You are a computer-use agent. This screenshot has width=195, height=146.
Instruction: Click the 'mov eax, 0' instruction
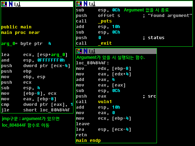[95, 113]
